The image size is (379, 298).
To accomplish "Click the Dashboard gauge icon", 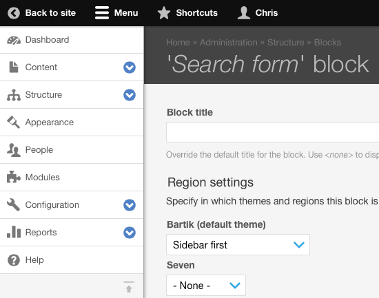I will coord(14,40).
